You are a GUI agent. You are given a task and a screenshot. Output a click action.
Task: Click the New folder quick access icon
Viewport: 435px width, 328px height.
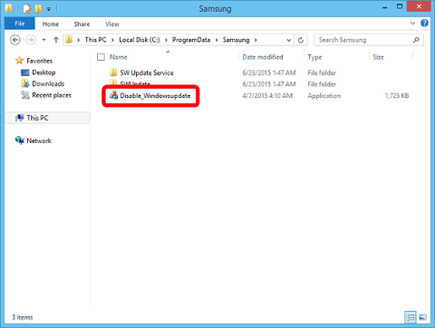pyautogui.click(x=38, y=9)
